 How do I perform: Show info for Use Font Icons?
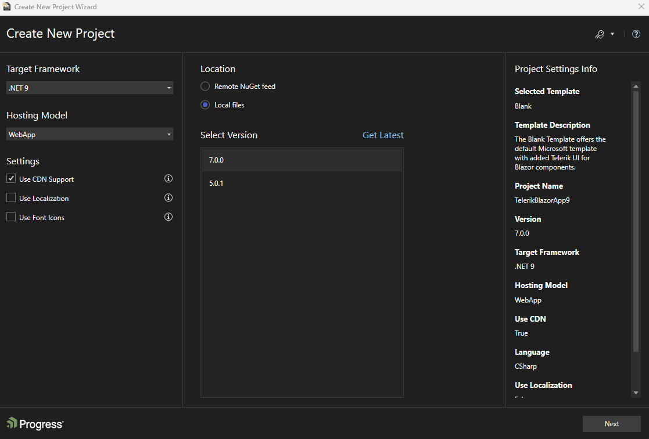[x=168, y=217]
